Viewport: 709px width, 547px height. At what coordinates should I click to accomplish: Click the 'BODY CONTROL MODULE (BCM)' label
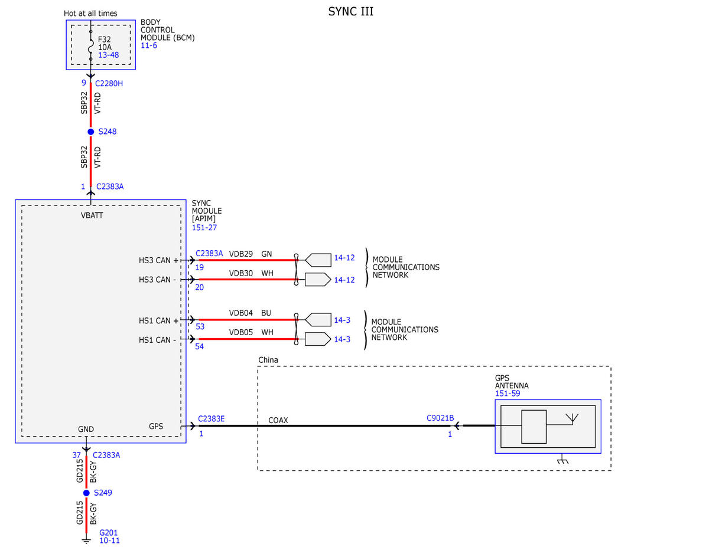168,30
